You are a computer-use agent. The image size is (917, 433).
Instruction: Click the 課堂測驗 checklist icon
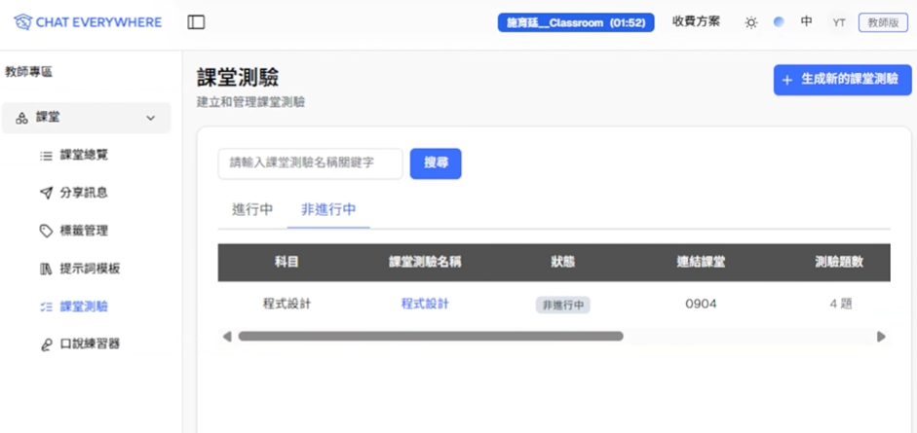tap(46, 307)
